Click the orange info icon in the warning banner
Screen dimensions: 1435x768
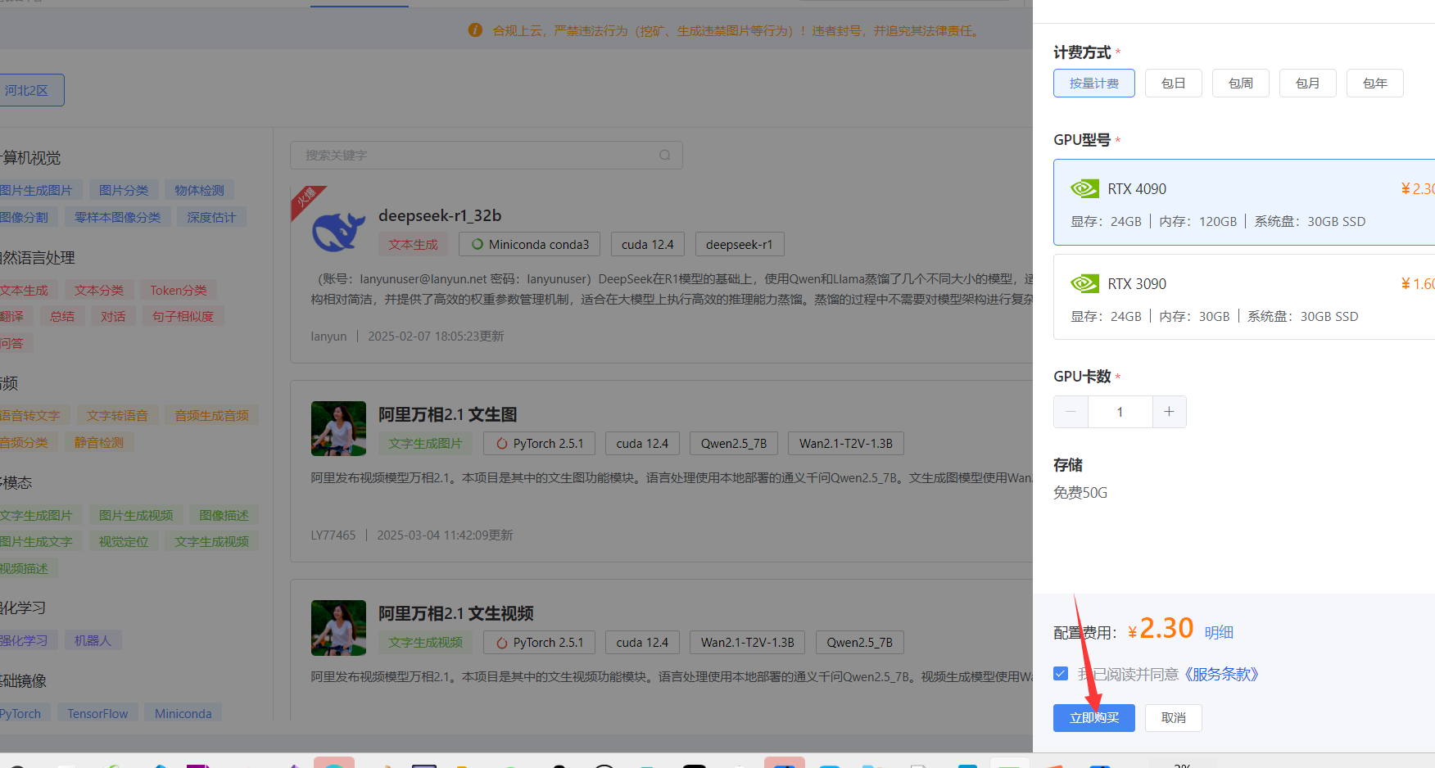pos(475,30)
